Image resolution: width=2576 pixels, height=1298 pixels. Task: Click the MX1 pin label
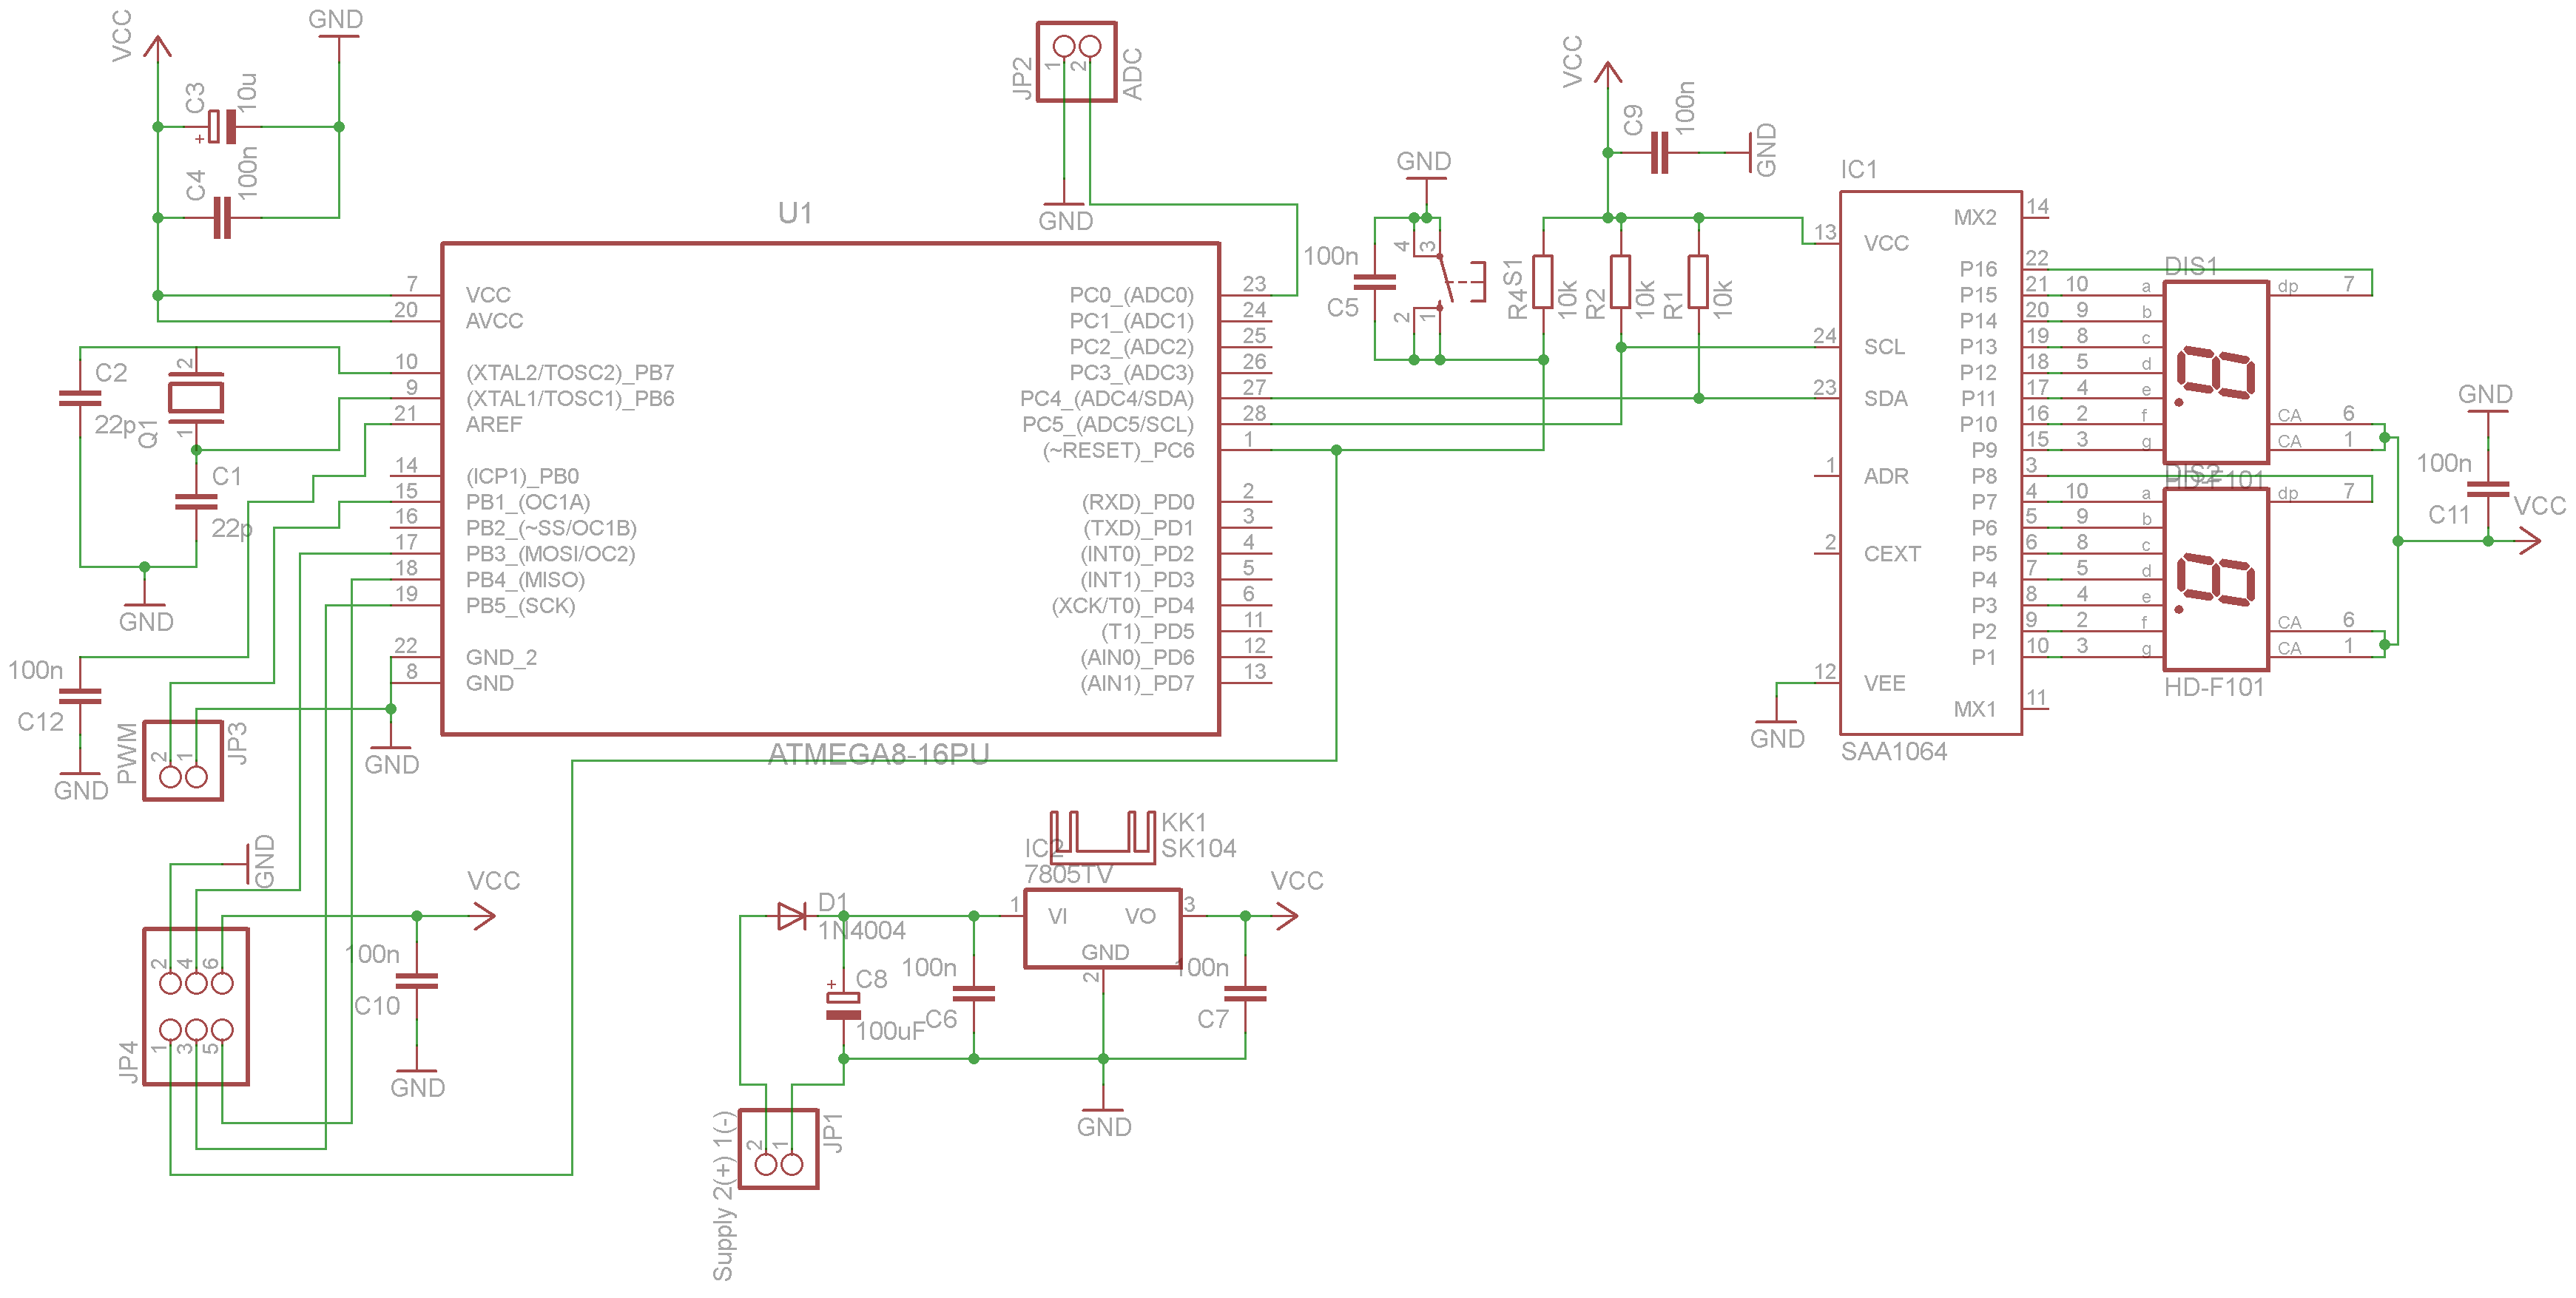coord(1974,709)
